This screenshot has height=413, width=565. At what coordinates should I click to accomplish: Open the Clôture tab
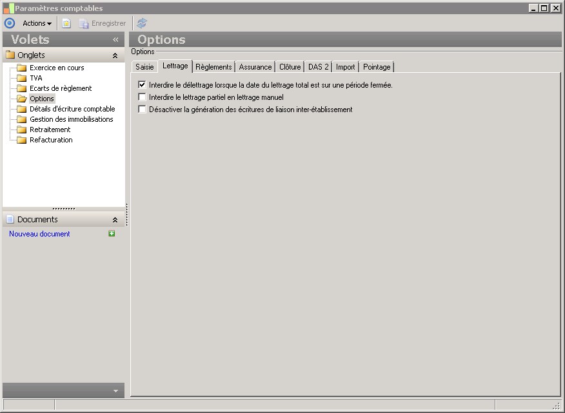click(x=290, y=67)
